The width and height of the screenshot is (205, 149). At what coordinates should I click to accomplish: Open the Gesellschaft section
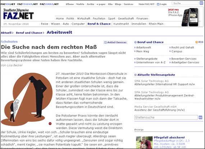pos(126,19)
